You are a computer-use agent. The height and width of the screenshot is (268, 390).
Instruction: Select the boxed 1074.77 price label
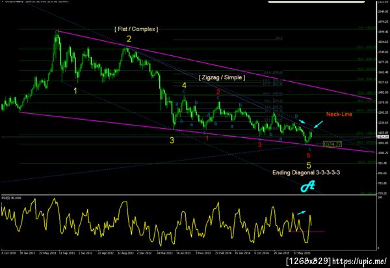[x=332, y=144]
